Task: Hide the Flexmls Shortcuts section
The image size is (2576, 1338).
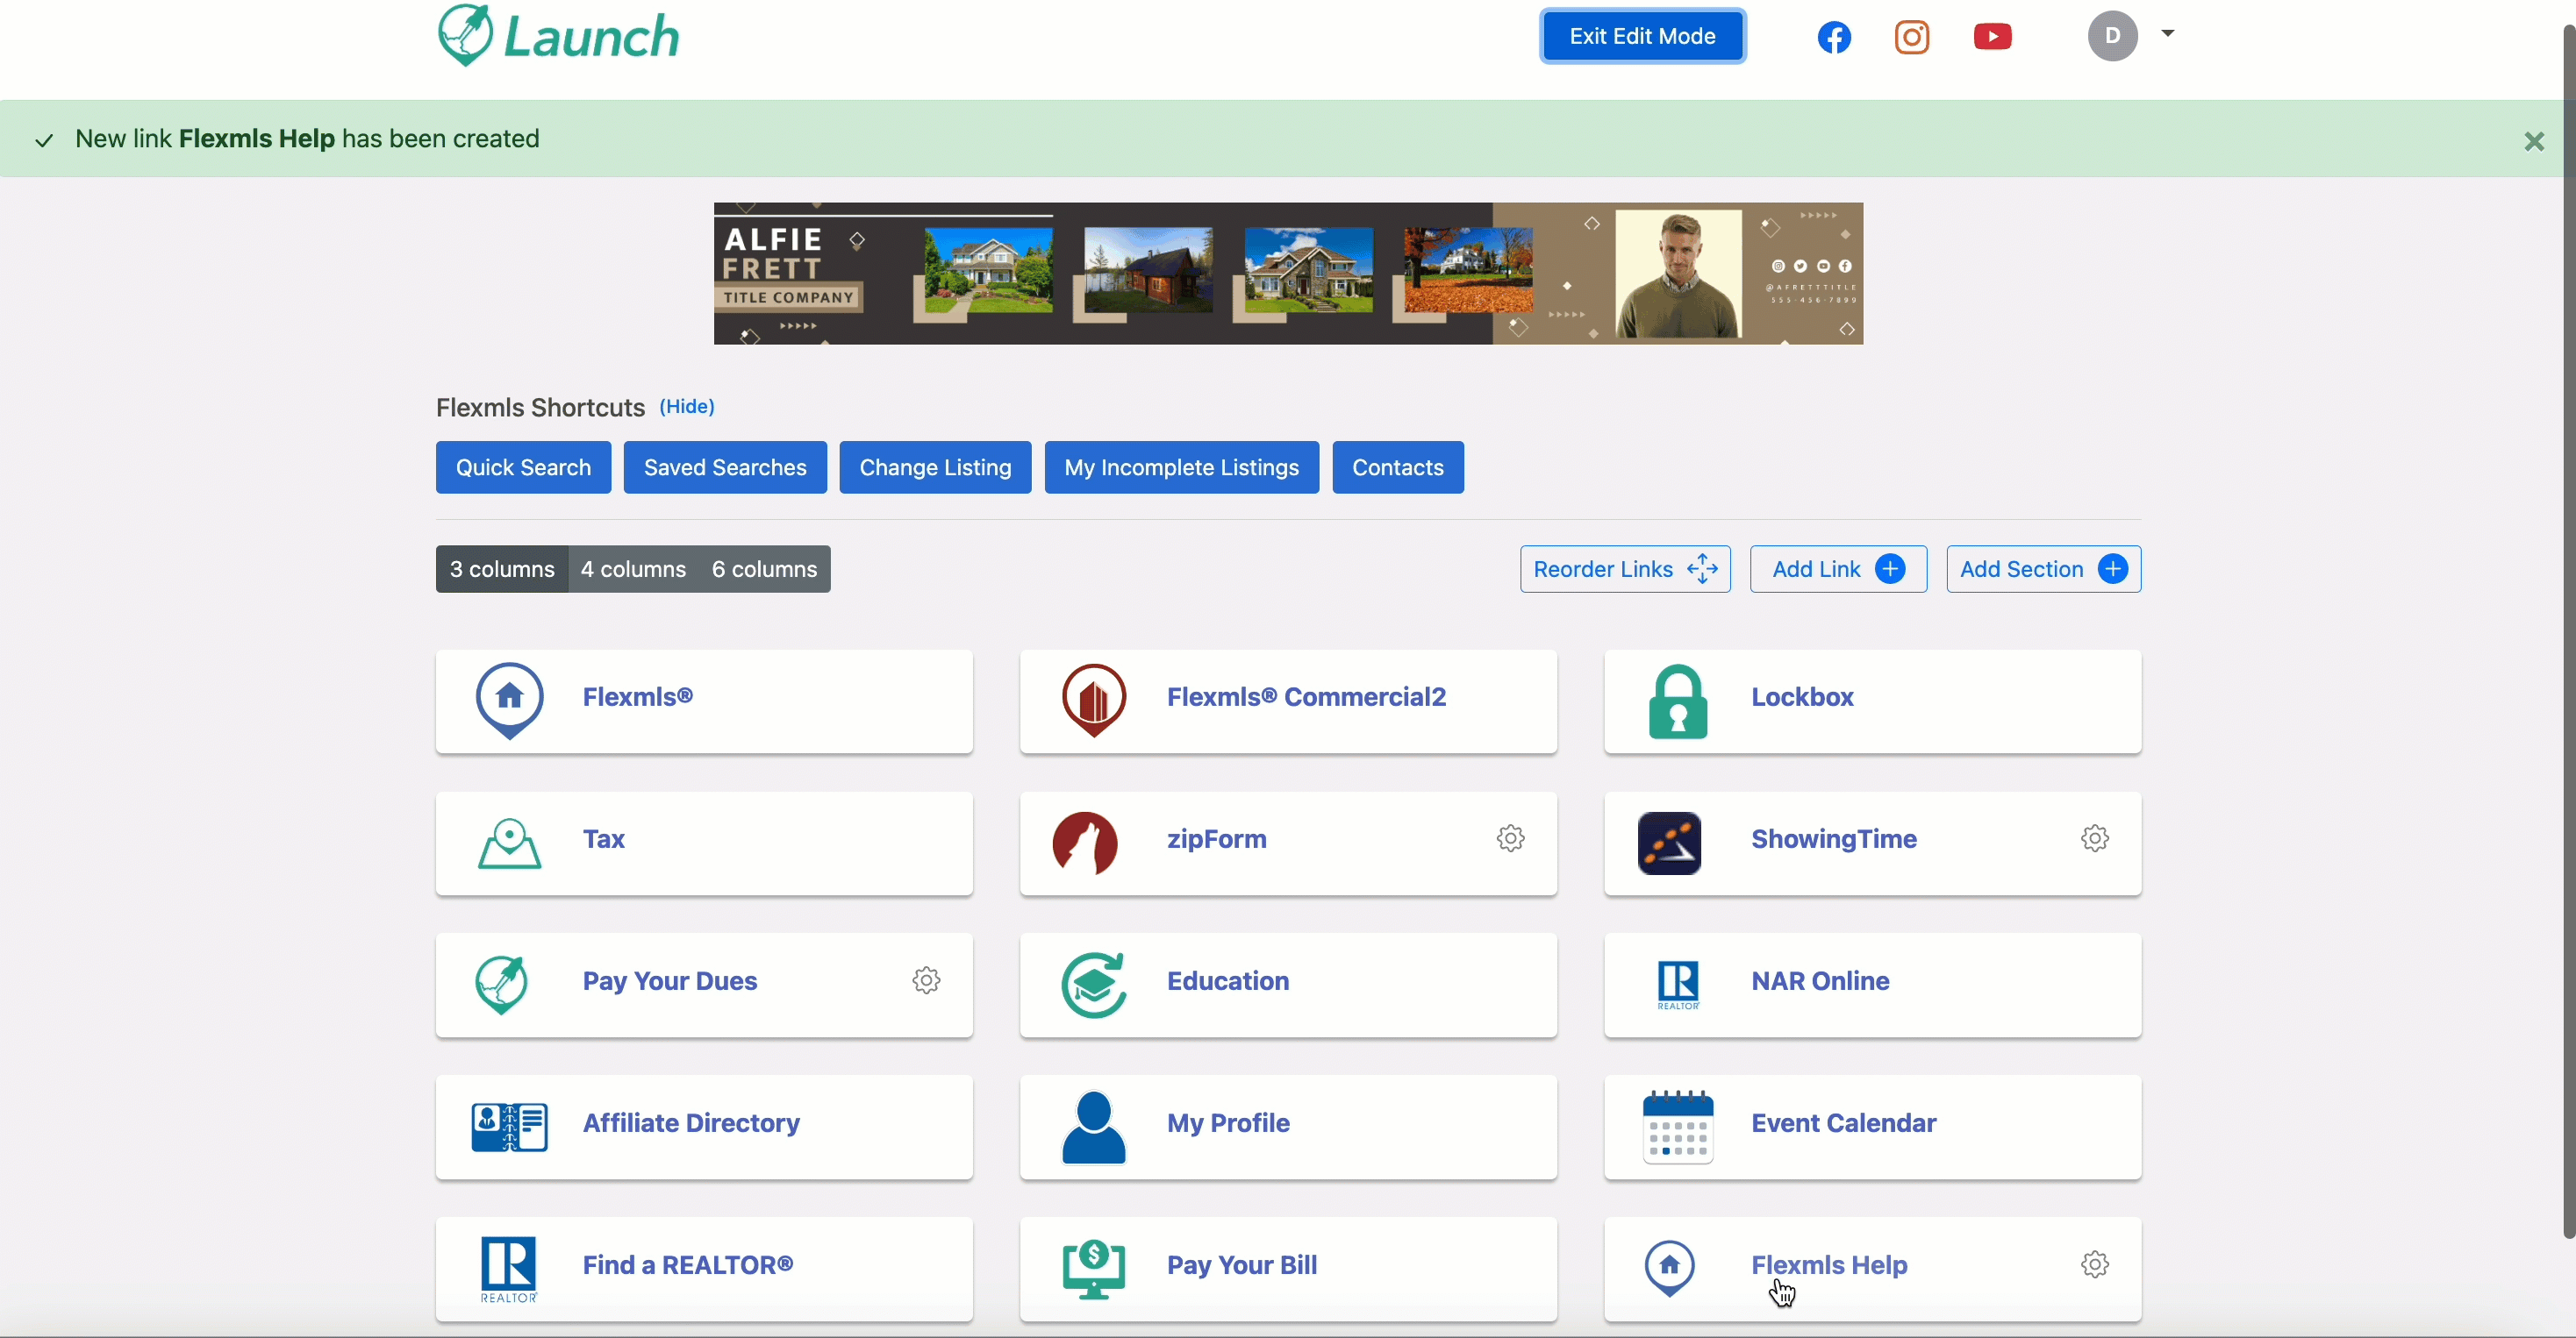Action: [x=686, y=406]
